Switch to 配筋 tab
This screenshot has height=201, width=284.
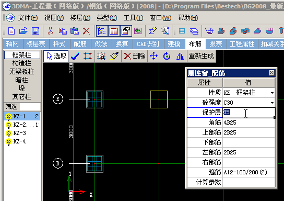[x=80, y=44]
